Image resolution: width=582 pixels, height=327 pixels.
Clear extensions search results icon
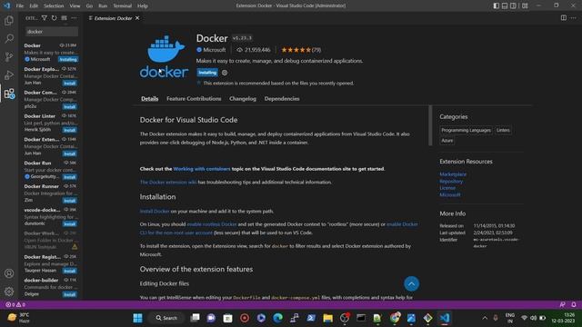tap(65, 18)
